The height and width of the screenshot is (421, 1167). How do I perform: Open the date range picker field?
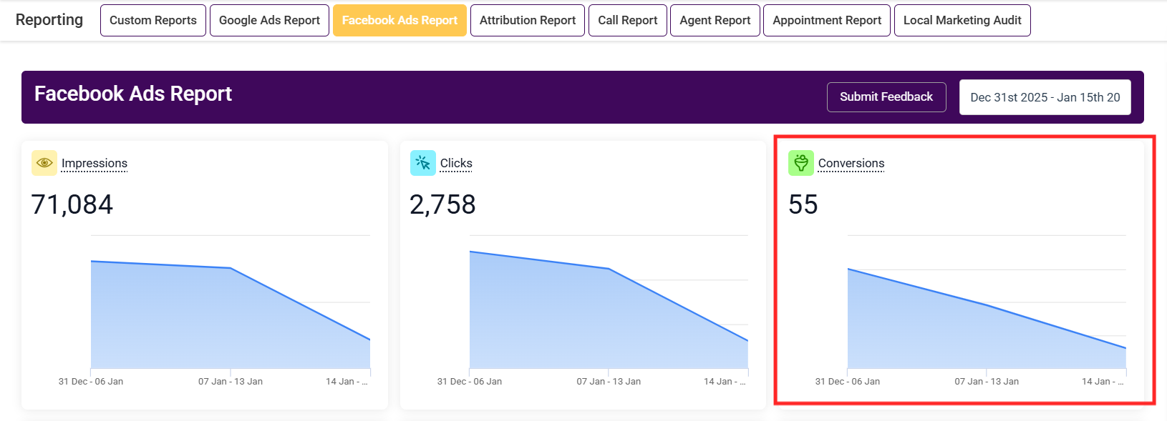pos(1045,97)
